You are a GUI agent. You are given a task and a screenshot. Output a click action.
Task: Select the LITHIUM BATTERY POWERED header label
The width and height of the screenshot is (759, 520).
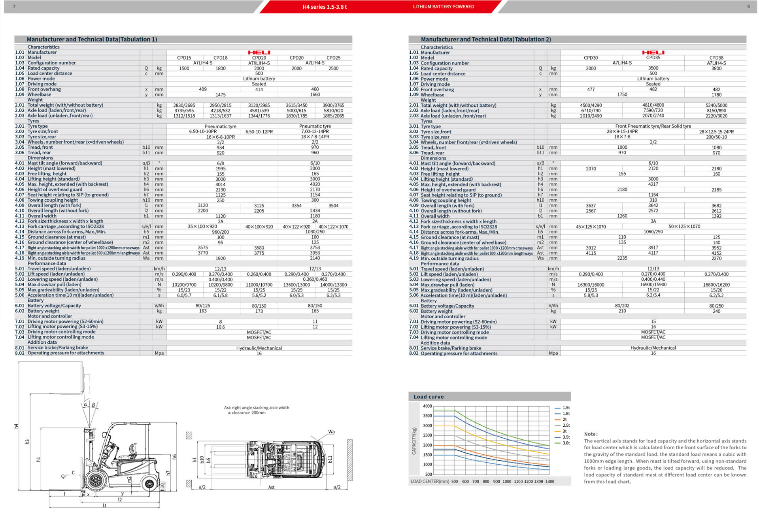click(x=443, y=7)
